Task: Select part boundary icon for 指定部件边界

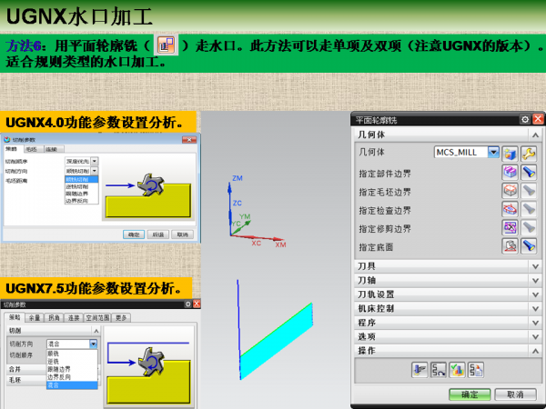Action: [510, 173]
